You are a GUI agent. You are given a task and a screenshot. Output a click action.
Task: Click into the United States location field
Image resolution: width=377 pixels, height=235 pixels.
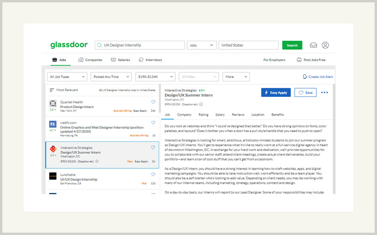[x=248, y=45]
